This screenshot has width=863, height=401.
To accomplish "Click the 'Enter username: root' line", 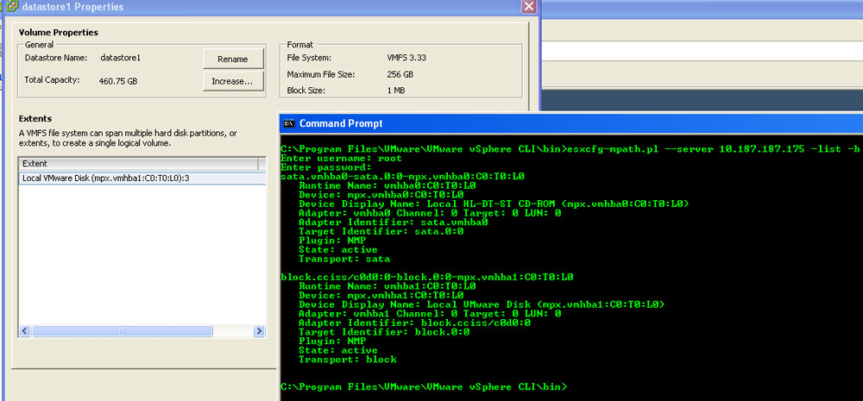I will click(341, 159).
